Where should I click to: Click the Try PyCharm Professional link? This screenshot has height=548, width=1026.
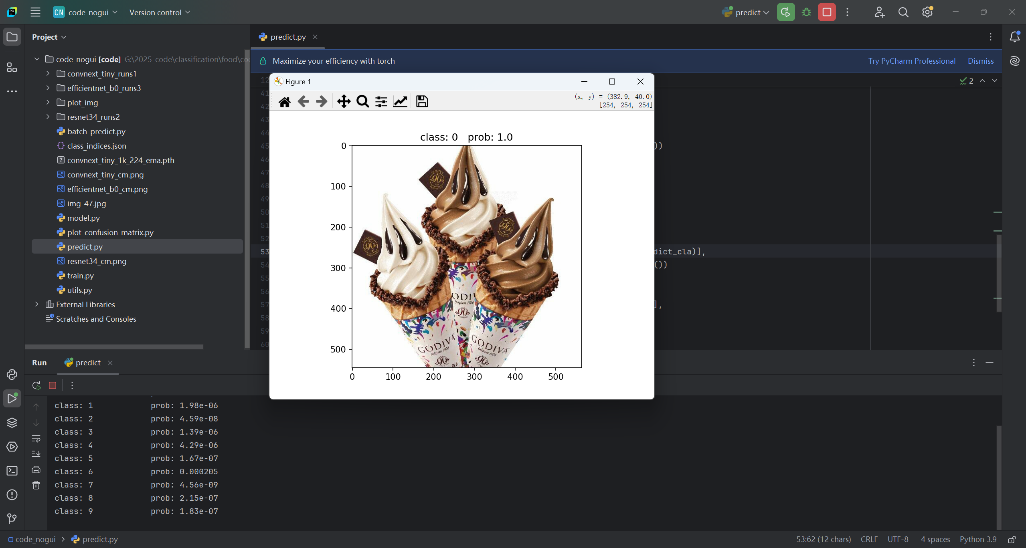click(912, 61)
